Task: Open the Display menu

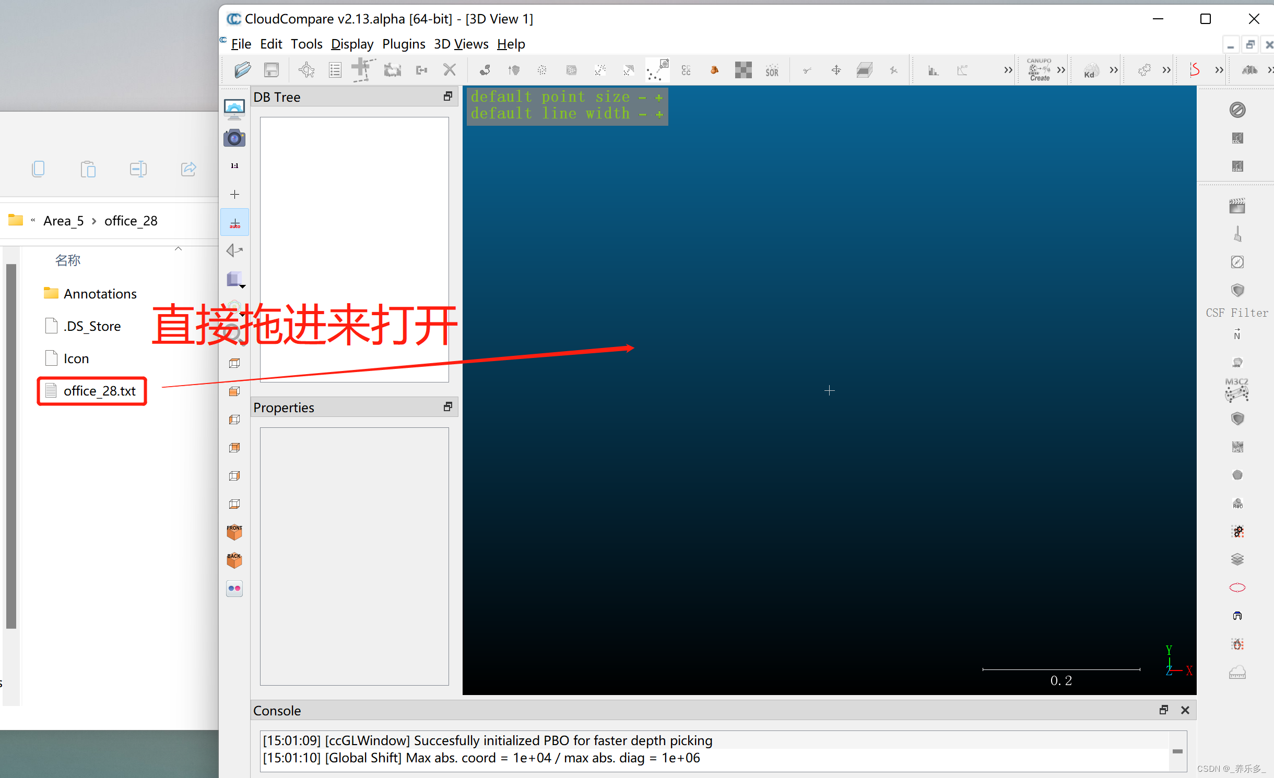Action: point(352,44)
